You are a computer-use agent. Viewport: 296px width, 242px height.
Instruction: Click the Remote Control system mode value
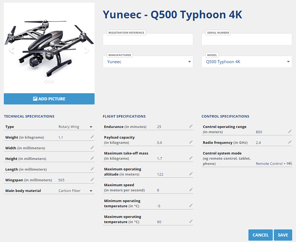[x=274, y=164]
